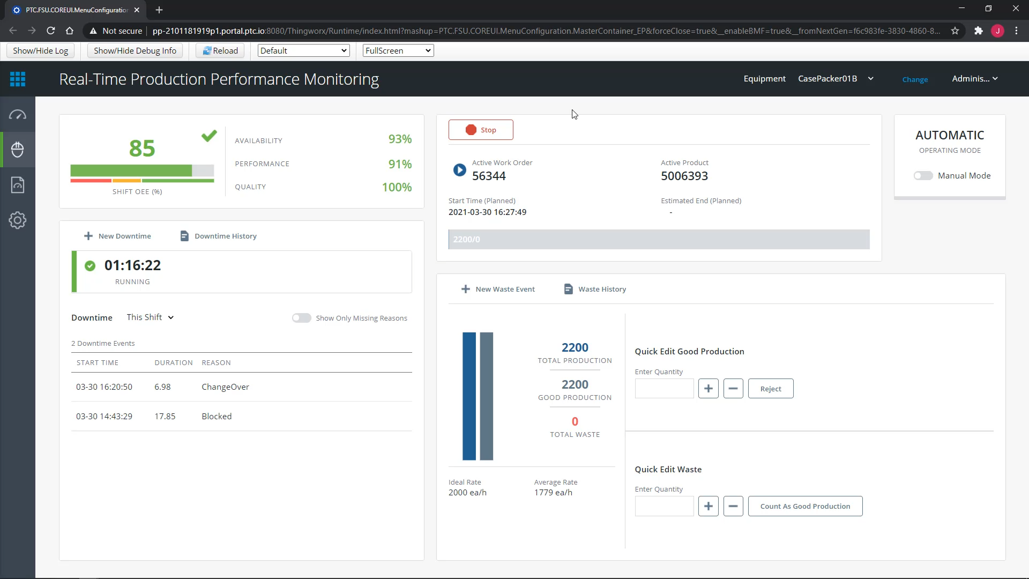1029x579 pixels.
Task: Open the browser extensions puzzle icon
Action: (979, 31)
